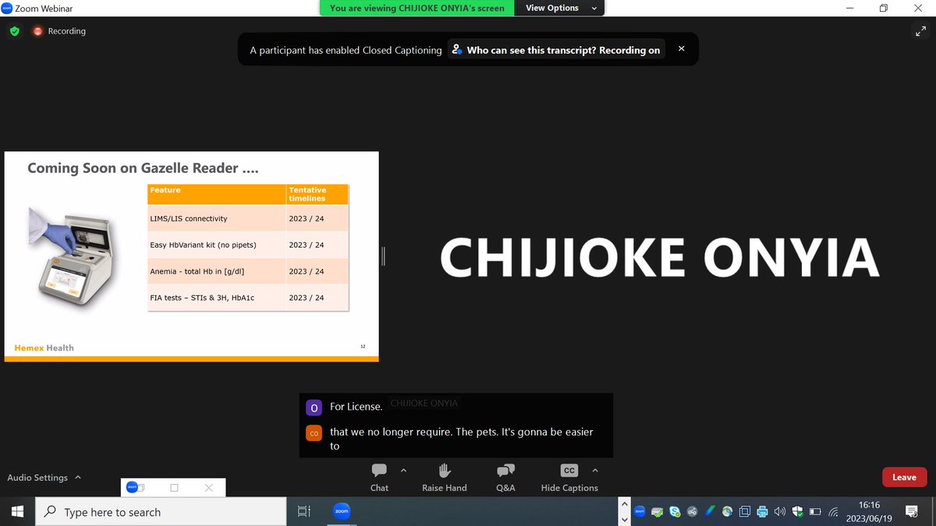
Task: Click the green encryption shield icon
Action: [x=14, y=31]
